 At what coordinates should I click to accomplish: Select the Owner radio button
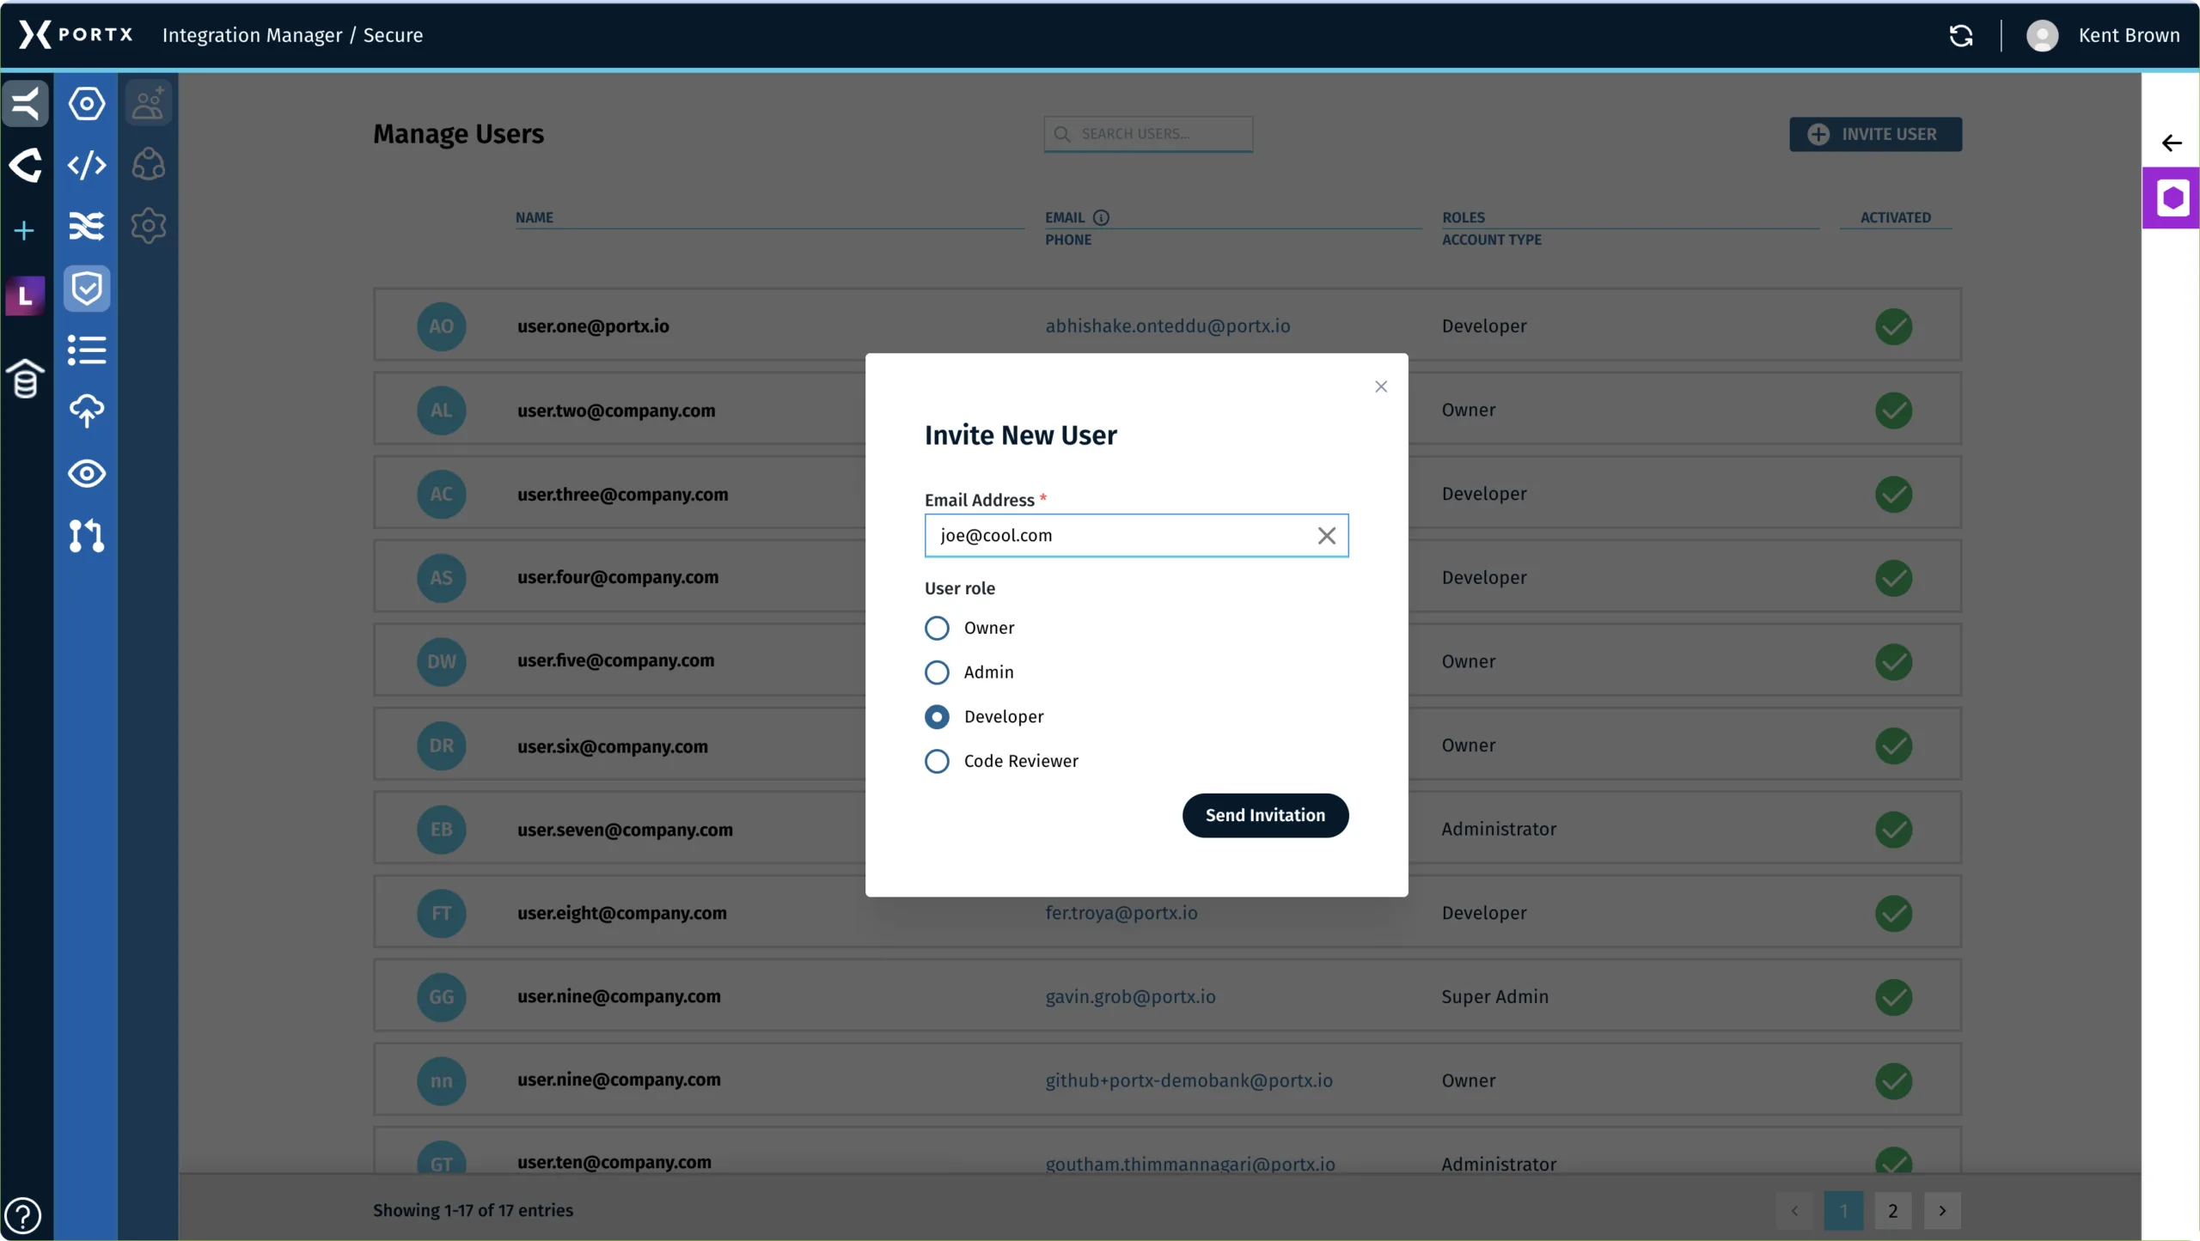[x=937, y=628]
